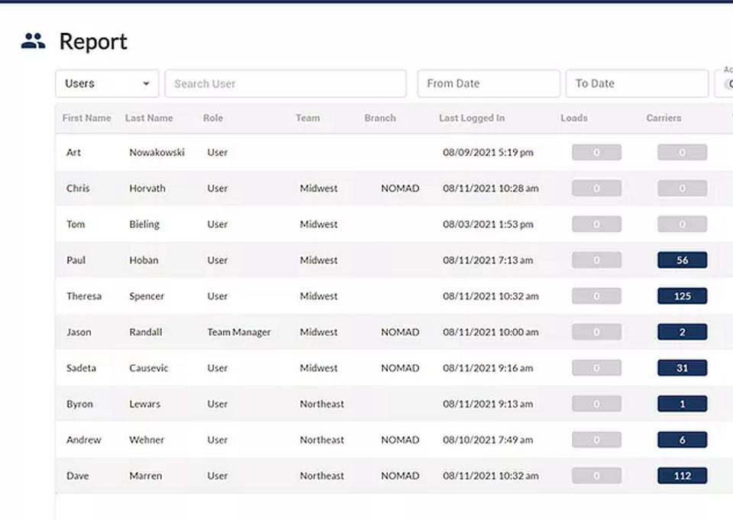Image resolution: width=733 pixels, height=520 pixels.
Task: Select the last name Lewars
Action: (144, 404)
